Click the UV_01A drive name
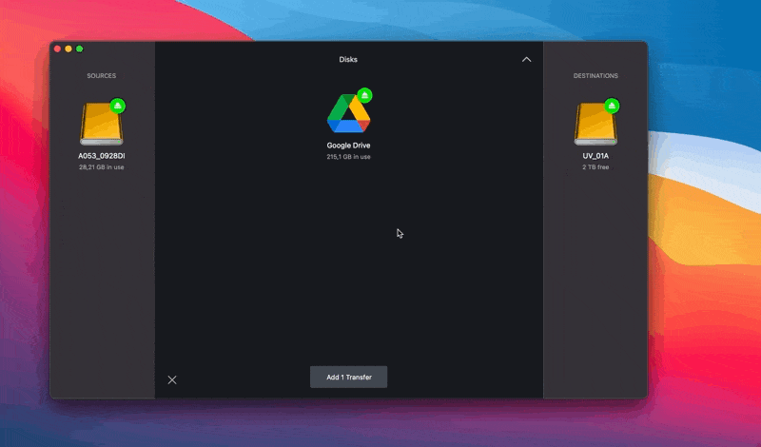This screenshot has width=761, height=447. pyautogui.click(x=595, y=156)
